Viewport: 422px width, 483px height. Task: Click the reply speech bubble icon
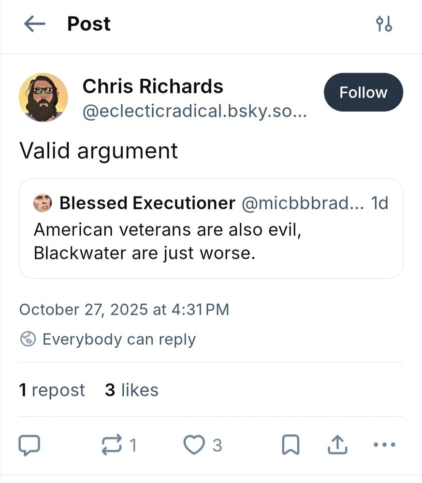[30, 444]
